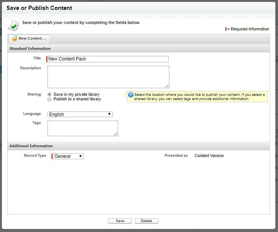Click the Delete button

[147, 221]
